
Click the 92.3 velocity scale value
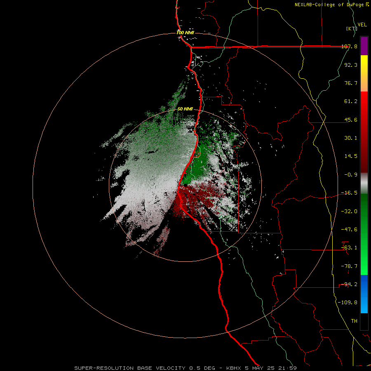(x=351, y=65)
